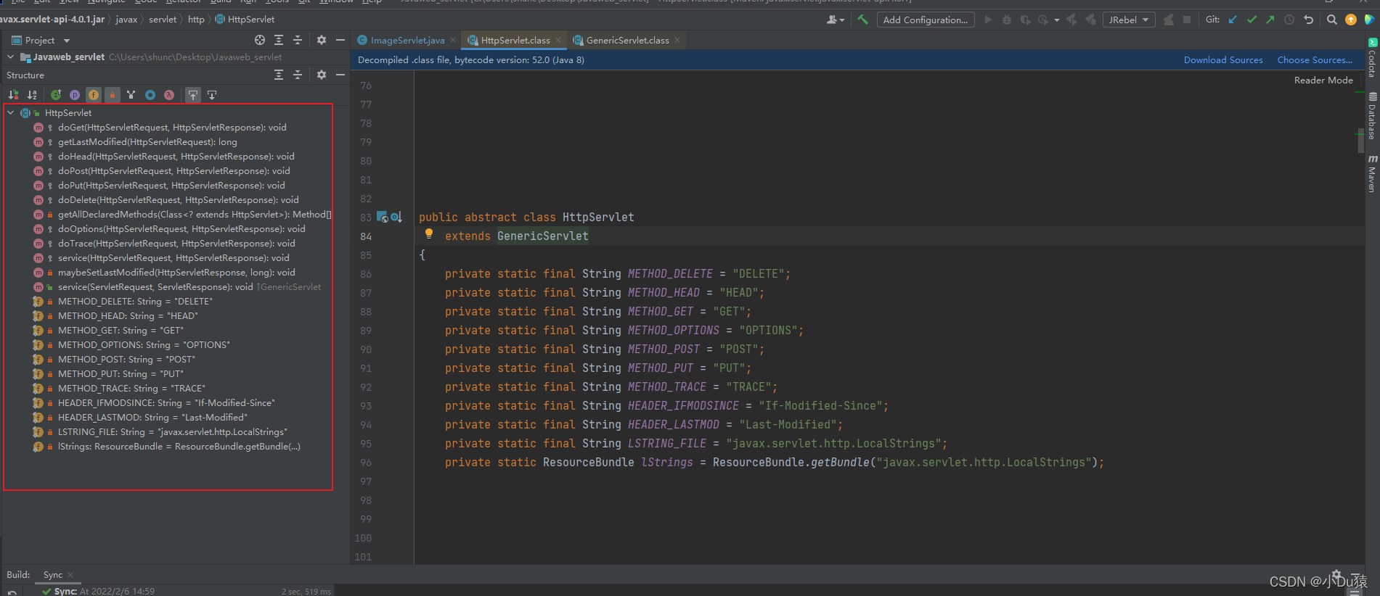Click the JRebel run rocket icon
The width and height of the screenshot is (1380, 596).
[1071, 20]
